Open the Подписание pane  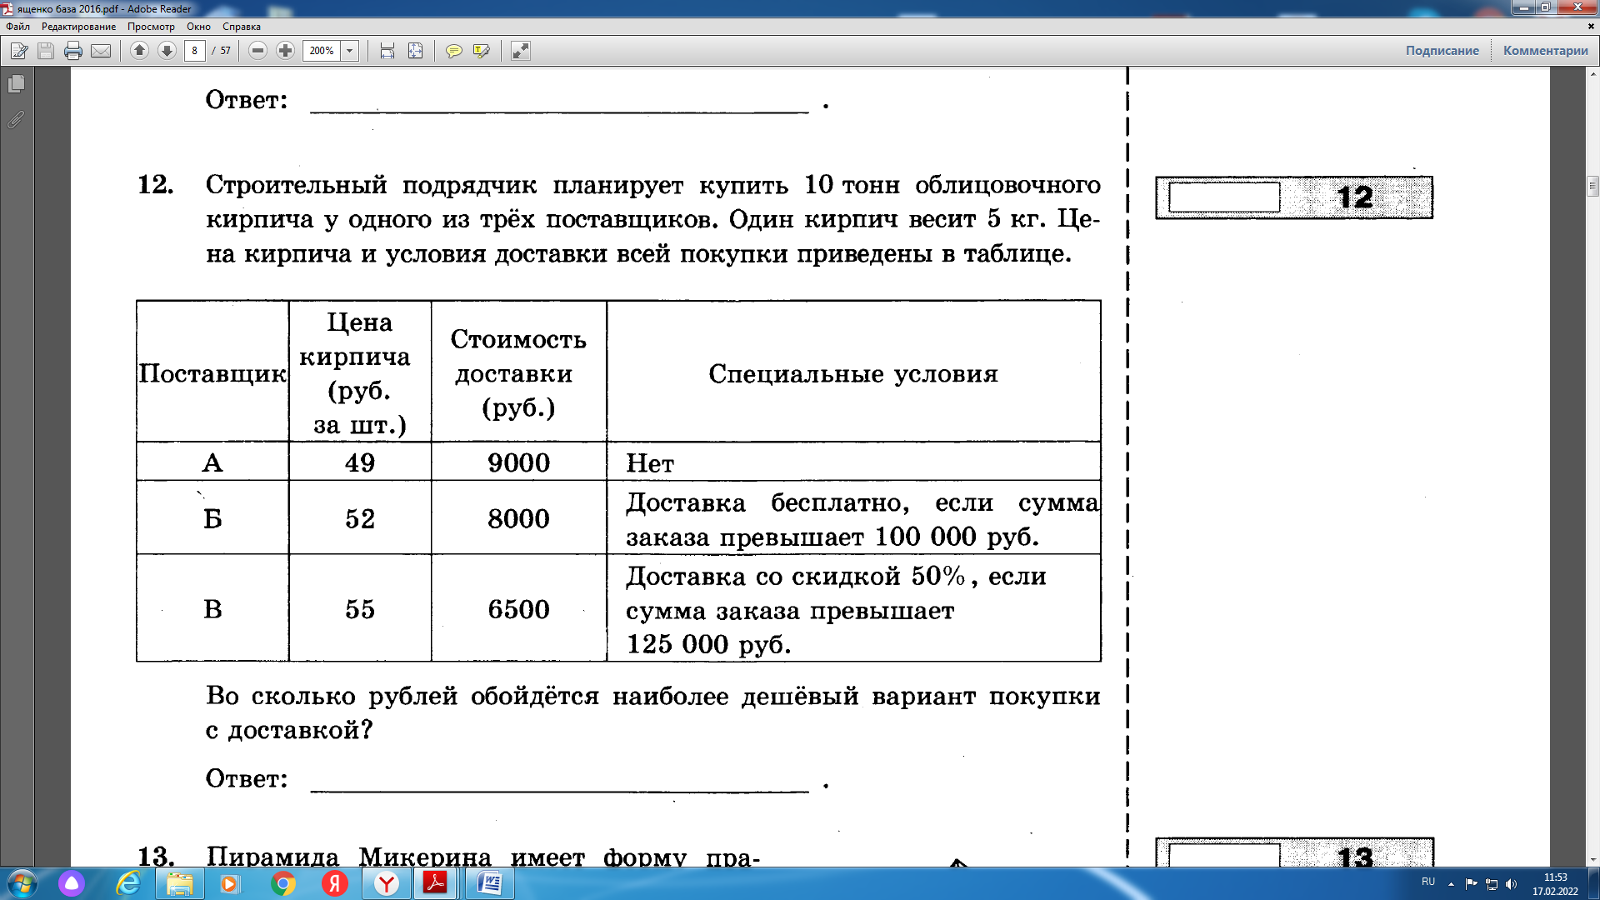[1442, 51]
